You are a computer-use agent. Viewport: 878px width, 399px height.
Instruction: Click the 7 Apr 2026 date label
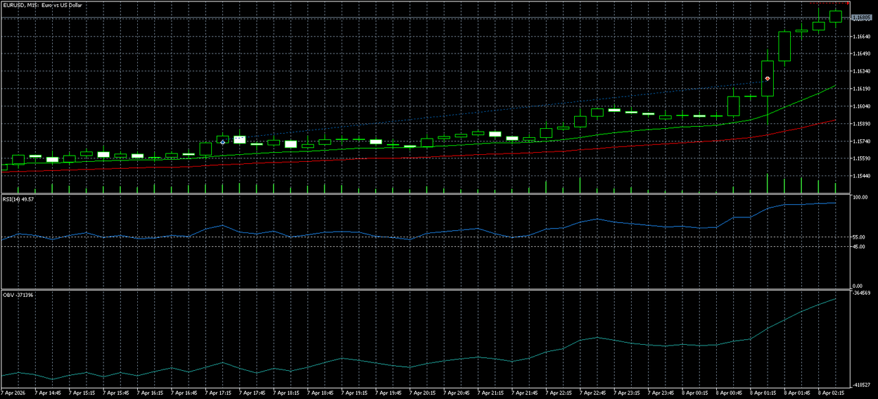pos(14,394)
